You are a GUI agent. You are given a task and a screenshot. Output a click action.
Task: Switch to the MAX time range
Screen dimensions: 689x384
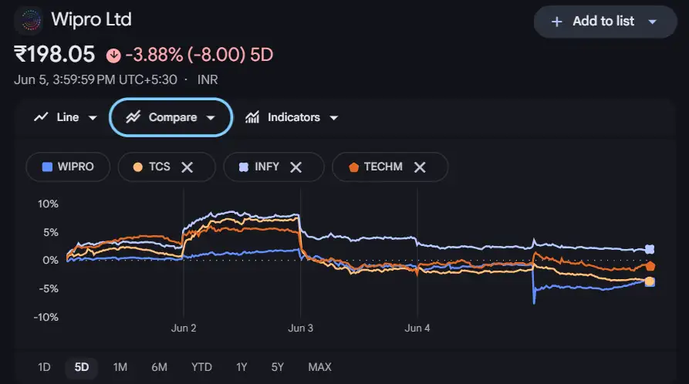(x=319, y=367)
